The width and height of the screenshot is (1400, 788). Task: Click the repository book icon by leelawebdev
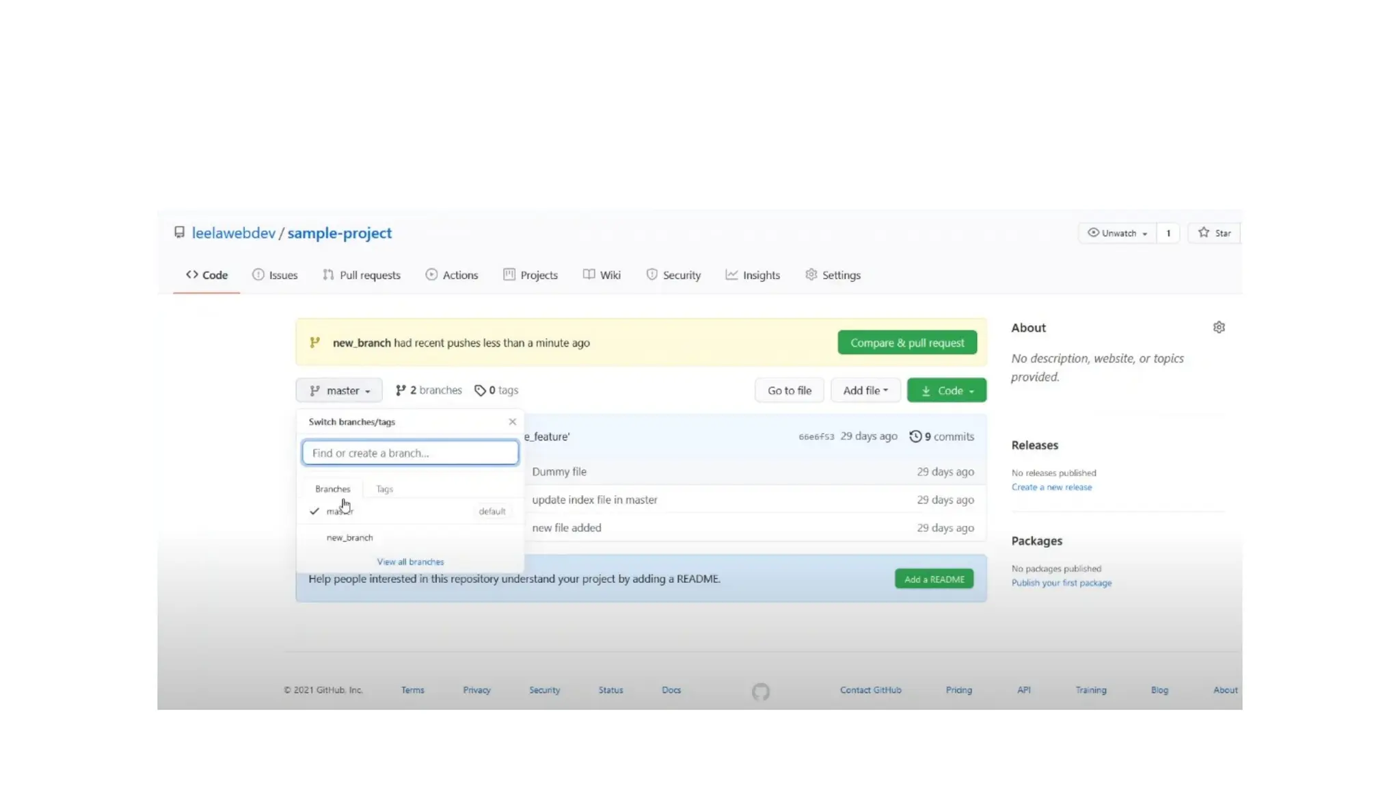(x=179, y=233)
